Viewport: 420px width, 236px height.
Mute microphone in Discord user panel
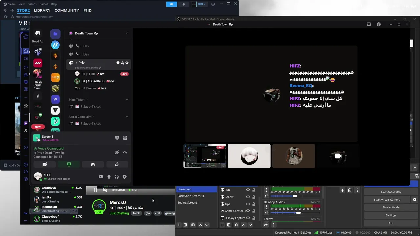click(x=109, y=177)
